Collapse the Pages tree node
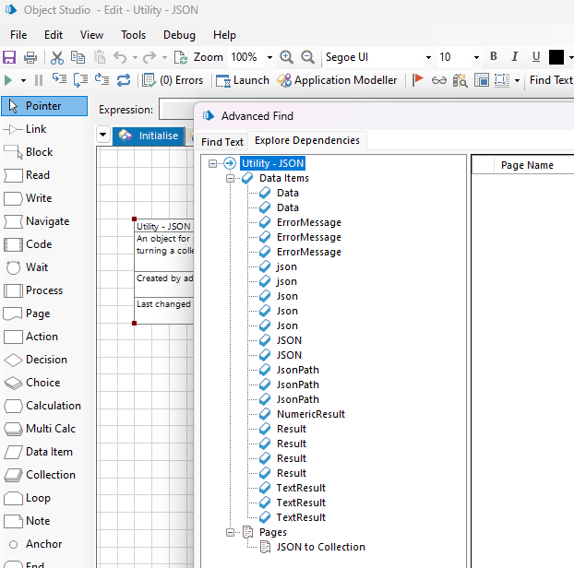Screen dimensions: 574x568 230,533
